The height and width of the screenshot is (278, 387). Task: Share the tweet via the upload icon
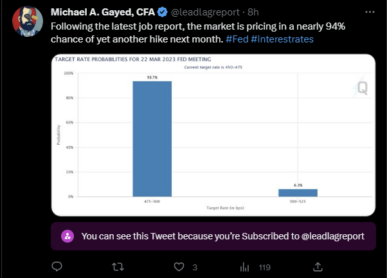pos(318,267)
